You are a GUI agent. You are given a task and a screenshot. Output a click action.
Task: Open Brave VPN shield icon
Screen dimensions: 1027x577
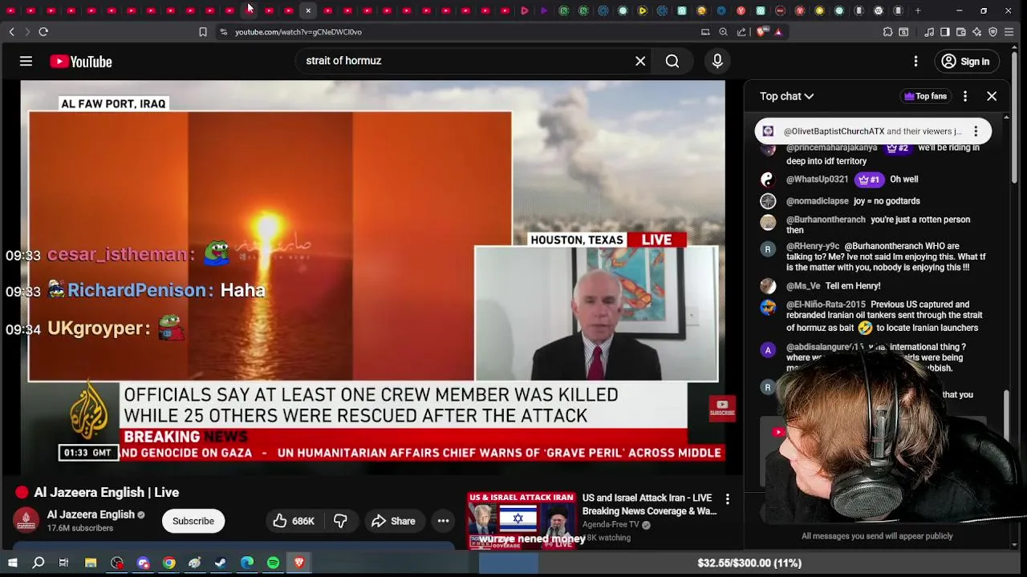(992, 32)
